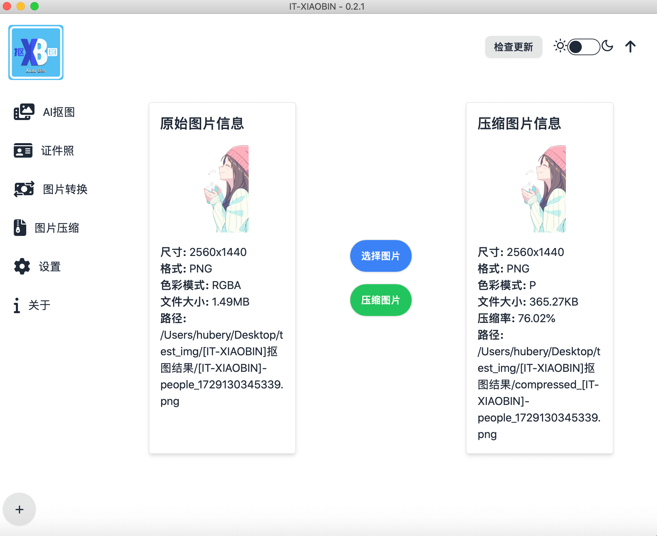The image size is (657, 536).
Task: Click the original image 尺寸: 2560x1440 text
Action: click(x=204, y=252)
